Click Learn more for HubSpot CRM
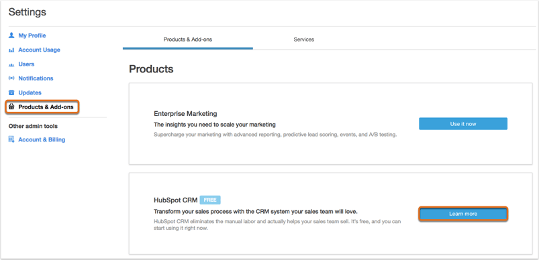Image resolution: width=539 pixels, height=260 pixels. pos(463,214)
